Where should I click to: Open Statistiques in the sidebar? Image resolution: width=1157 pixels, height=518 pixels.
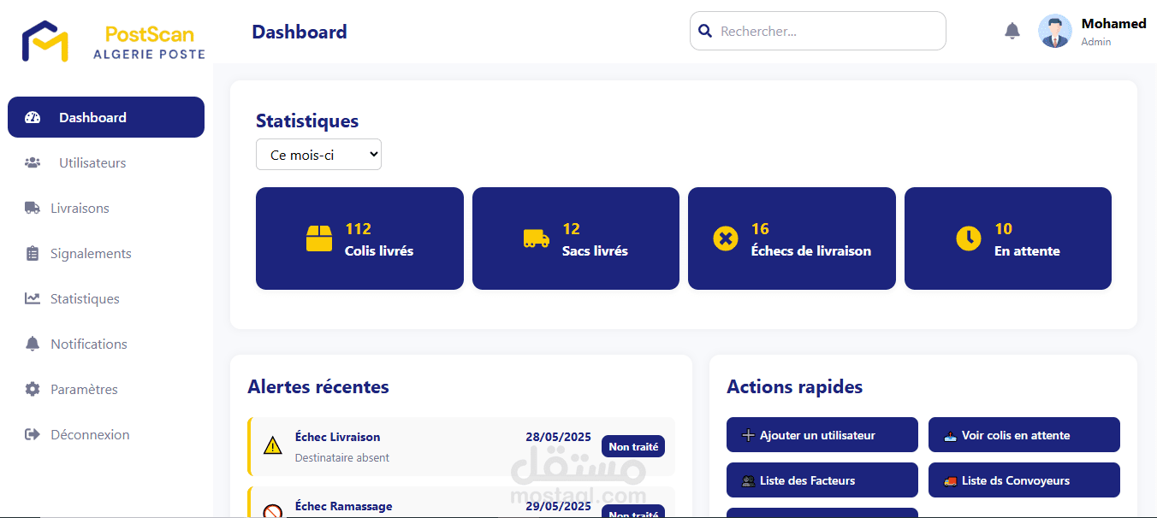tap(106, 298)
